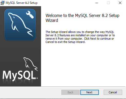The width and height of the screenshot is (126, 99).
Task: Click the Setup Wizard description paragraph
Action: pyautogui.click(x=80, y=37)
